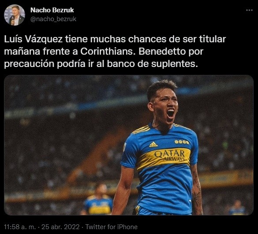The width and height of the screenshot is (258, 234).
Task: Open the three-dot more options menu
Action: 249,10
